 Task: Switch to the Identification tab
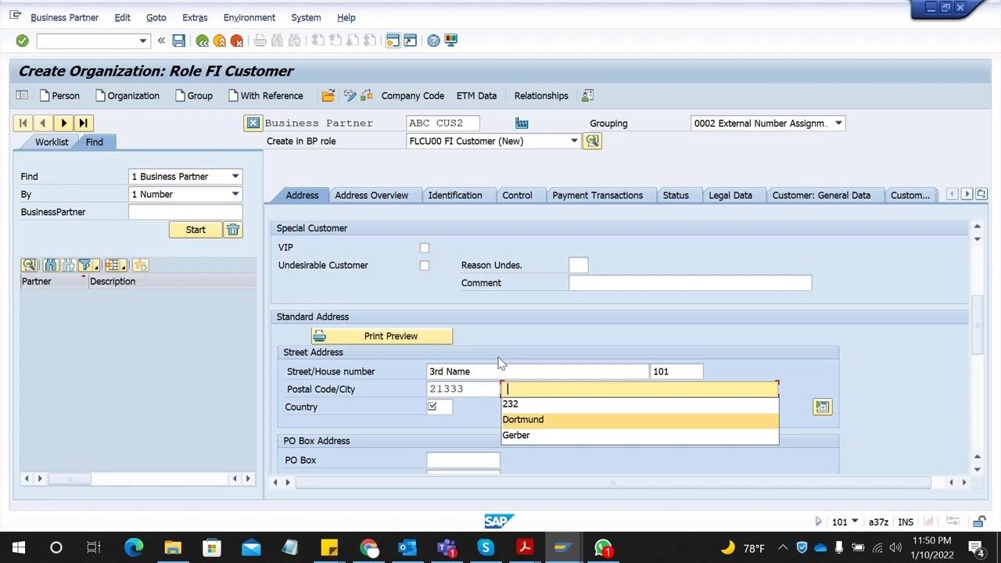coord(455,195)
